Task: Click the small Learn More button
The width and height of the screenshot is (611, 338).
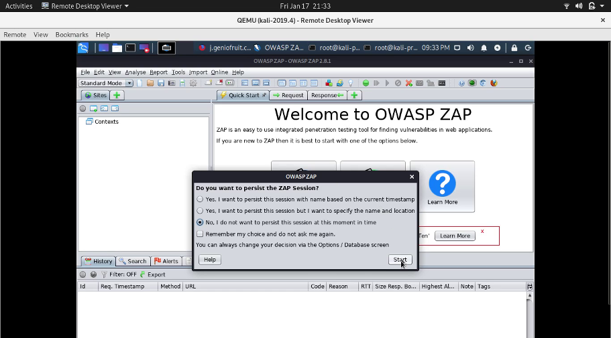Action: click(x=455, y=236)
